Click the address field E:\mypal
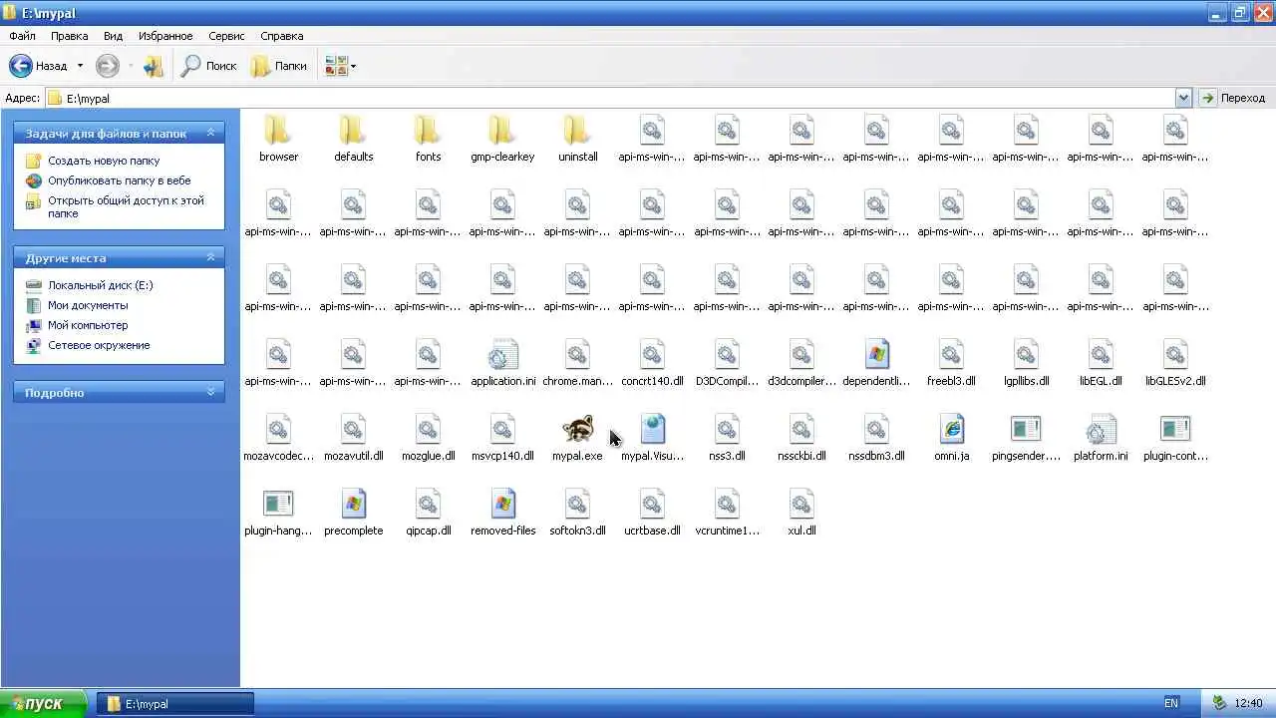Screen dimensions: 1276x718 pyautogui.click(x=618, y=98)
